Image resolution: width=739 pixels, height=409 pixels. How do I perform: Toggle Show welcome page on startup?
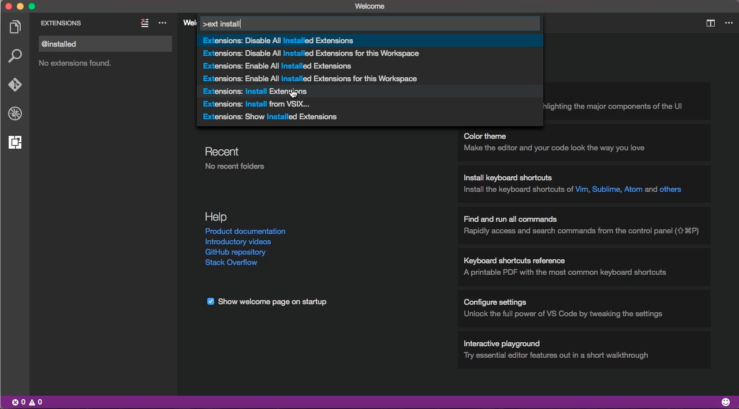coord(211,301)
